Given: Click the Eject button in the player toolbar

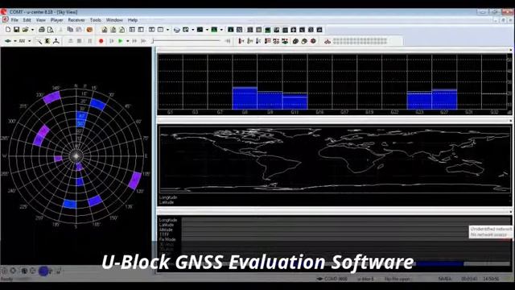Looking at the screenshot, I should (71, 41).
